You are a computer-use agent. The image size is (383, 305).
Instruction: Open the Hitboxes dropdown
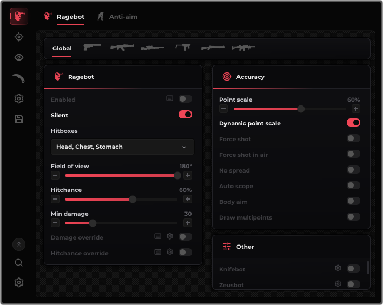tap(122, 147)
